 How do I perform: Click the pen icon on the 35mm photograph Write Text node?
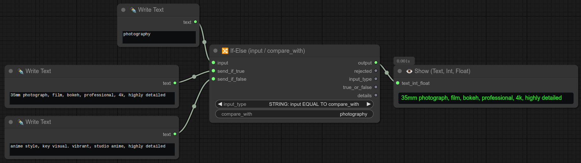click(x=21, y=71)
